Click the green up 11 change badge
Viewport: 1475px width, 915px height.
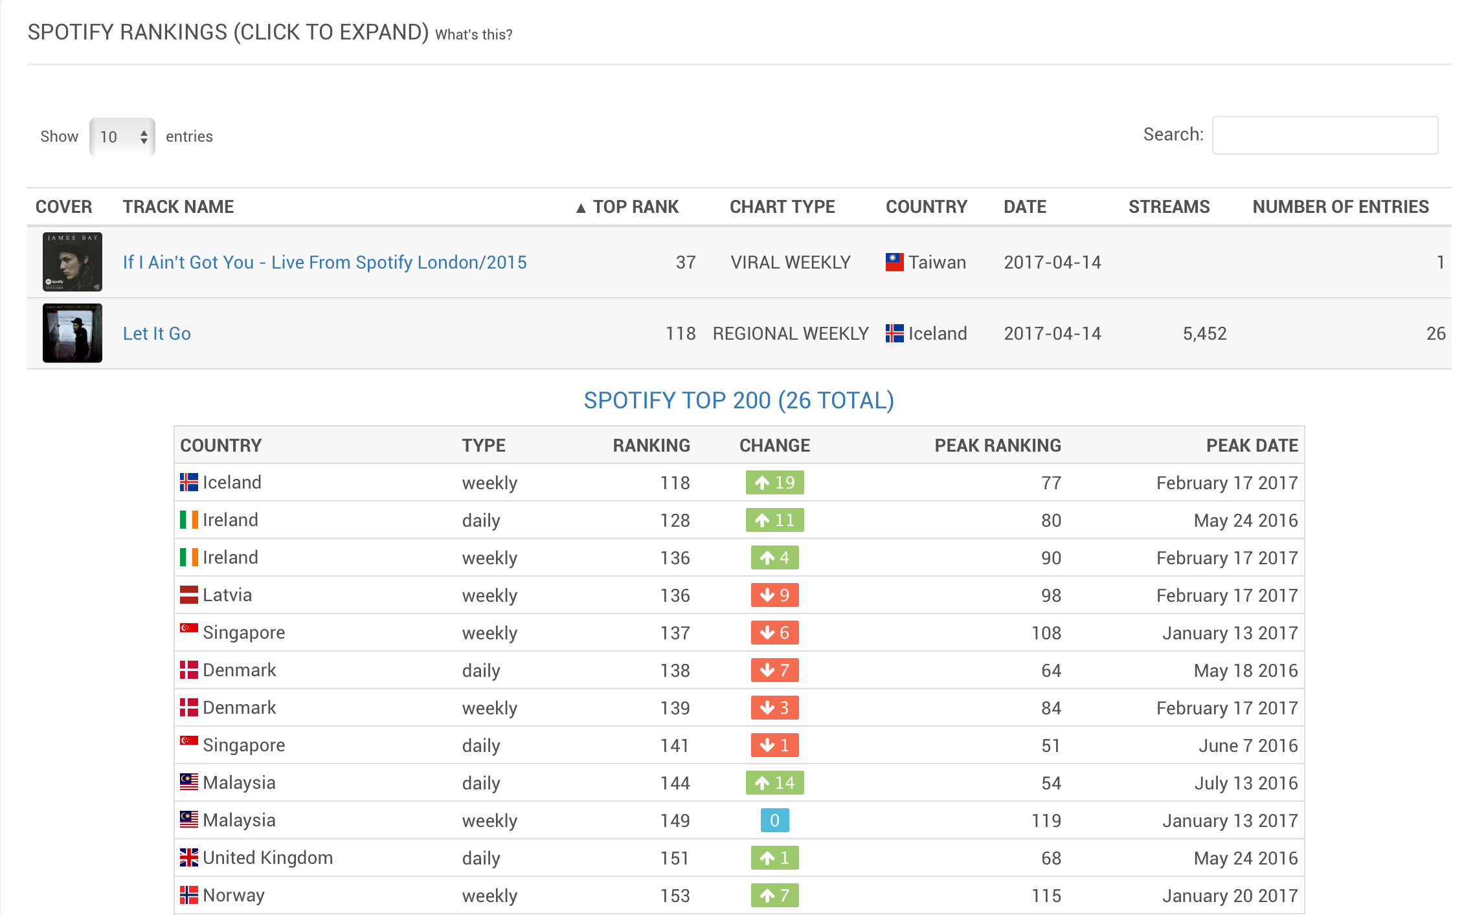(x=774, y=520)
